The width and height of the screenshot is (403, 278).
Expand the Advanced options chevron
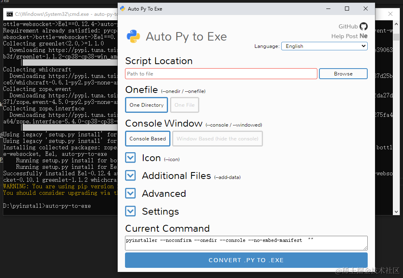130,193
